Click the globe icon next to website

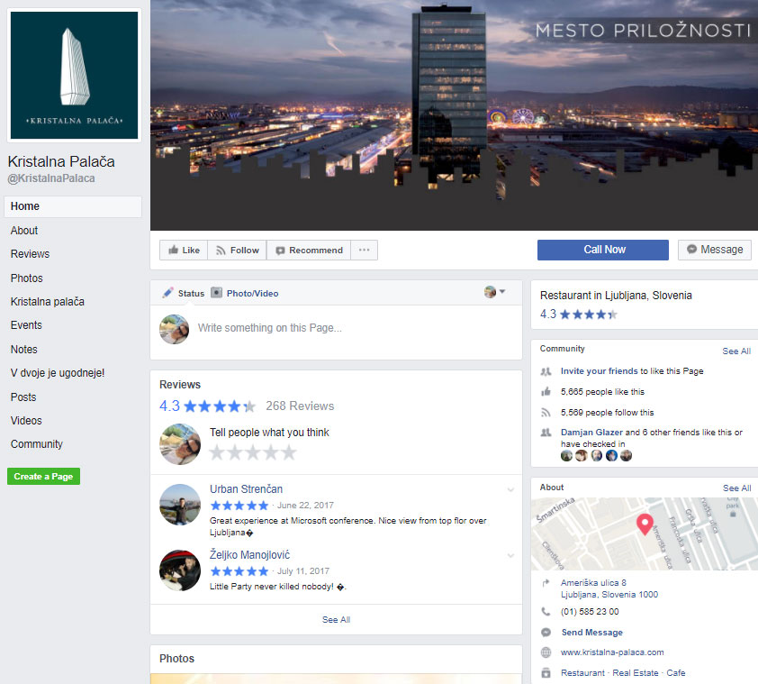tap(546, 652)
